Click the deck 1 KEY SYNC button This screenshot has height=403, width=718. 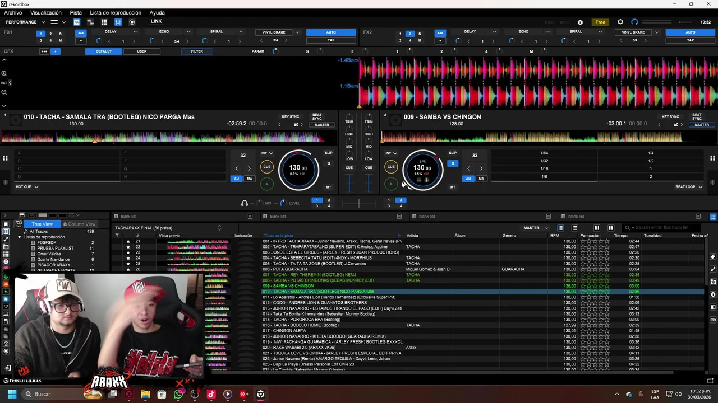(291, 117)
